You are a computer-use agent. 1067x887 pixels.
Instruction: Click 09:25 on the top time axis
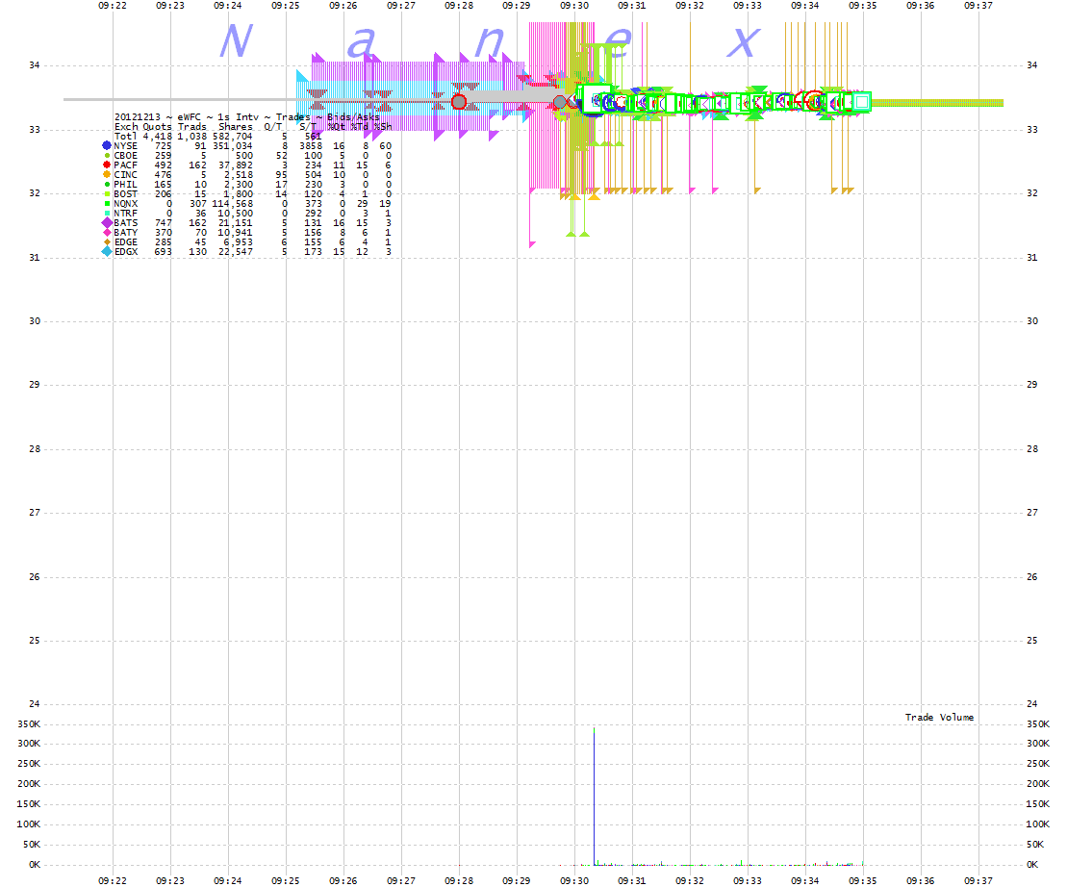285,6
